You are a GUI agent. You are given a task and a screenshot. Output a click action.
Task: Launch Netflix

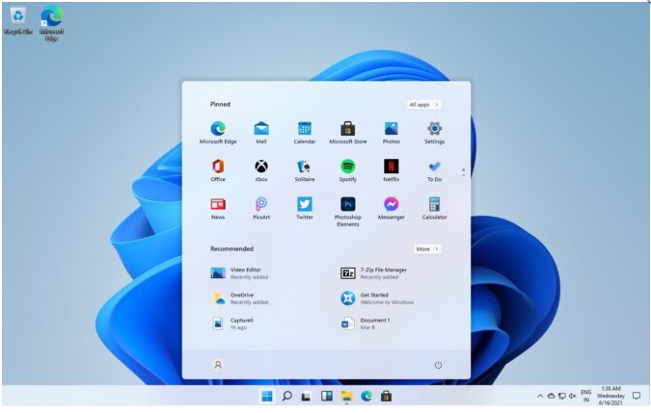pos(392,170)
